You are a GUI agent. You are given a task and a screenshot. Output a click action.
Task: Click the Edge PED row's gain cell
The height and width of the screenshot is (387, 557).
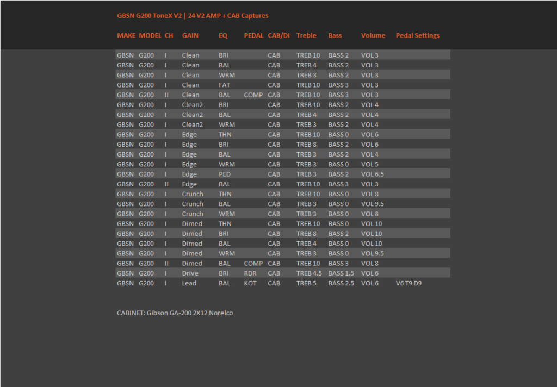click(x=189, y=174)
